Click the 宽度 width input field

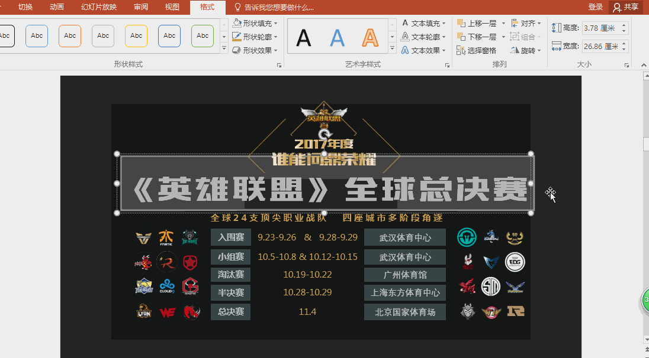click(x=600, y=46)
